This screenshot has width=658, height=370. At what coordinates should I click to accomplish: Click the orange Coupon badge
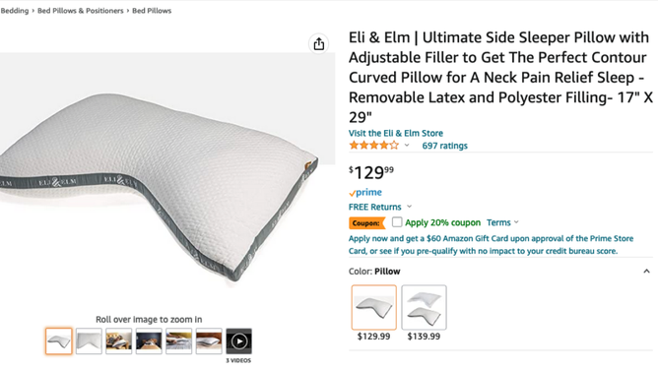pyautogui.click(x=366, y=223)
